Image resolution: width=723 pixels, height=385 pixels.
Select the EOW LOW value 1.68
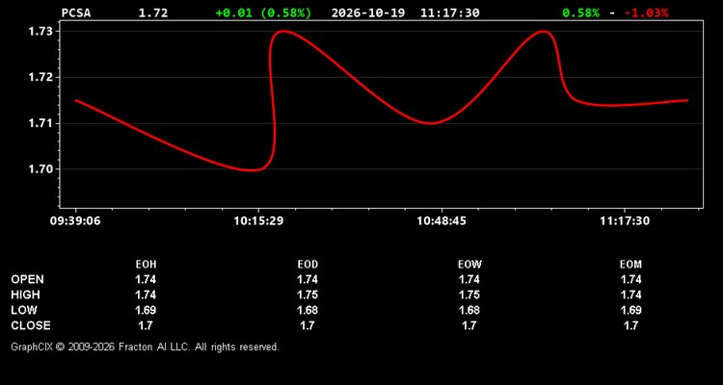click(469, 310)
